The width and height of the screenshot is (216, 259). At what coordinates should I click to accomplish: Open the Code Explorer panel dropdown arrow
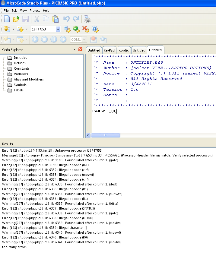pos(75,49)
